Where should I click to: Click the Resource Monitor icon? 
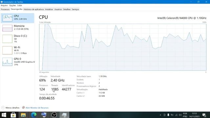pyautogui.click(x=23, y=108)
